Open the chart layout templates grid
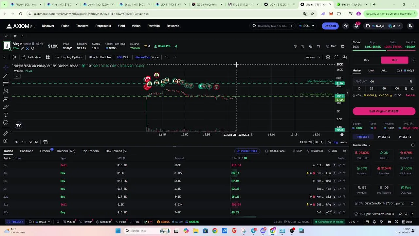 tap(48, 57)
